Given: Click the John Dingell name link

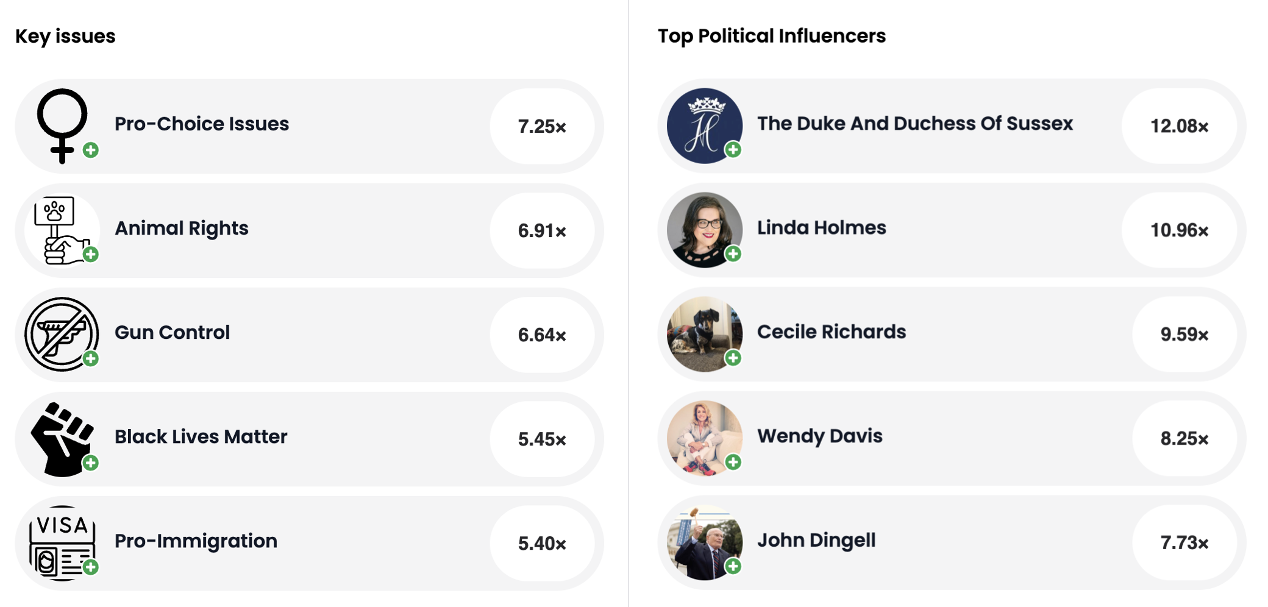Looking at the screenshot, I should (817, 540).
